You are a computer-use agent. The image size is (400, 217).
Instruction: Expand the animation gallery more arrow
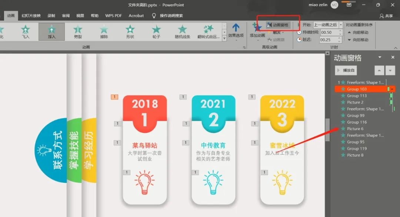point(224,38)
